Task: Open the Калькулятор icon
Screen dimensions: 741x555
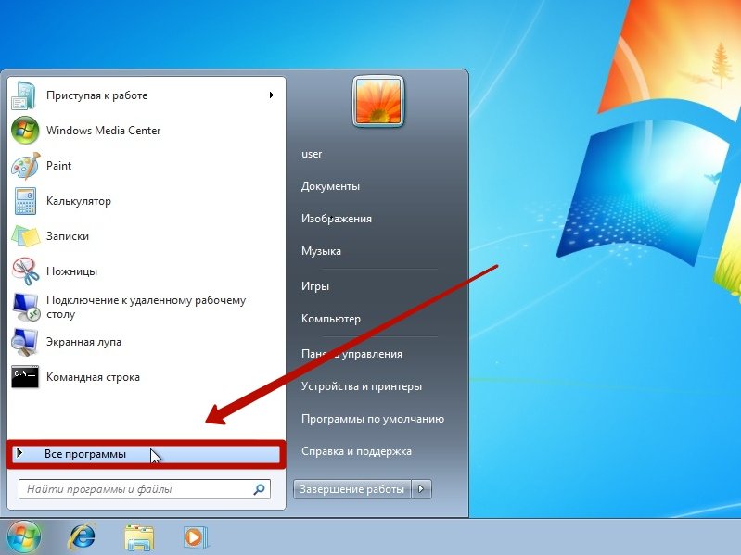Action: pos(25,201)
